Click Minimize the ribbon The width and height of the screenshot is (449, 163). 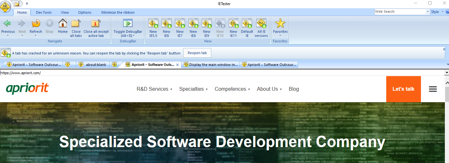[118, 12]
